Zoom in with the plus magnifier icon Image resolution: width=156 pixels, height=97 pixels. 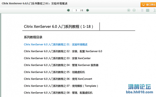pyautogui.click(x=129, y=10)
